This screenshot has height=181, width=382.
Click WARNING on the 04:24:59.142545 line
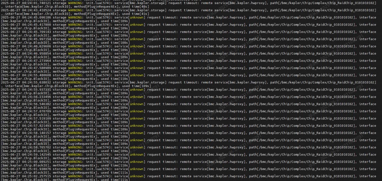click(x=75, y=154)
